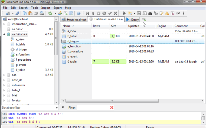Viewport: 206px width, 128px height.
Task: Sort the list by the Engine column header
Action: (x=164, y=26)
